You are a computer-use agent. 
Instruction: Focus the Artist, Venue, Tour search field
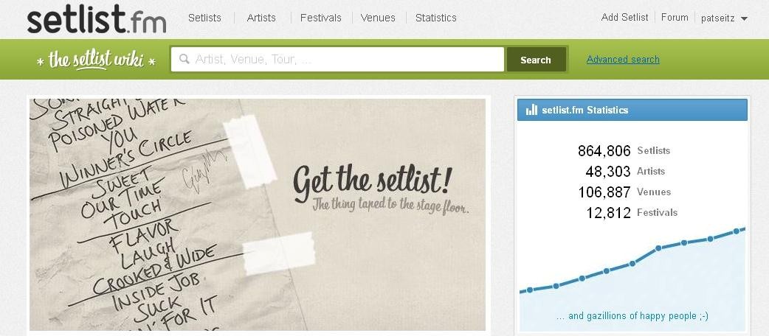coord(337,59)
